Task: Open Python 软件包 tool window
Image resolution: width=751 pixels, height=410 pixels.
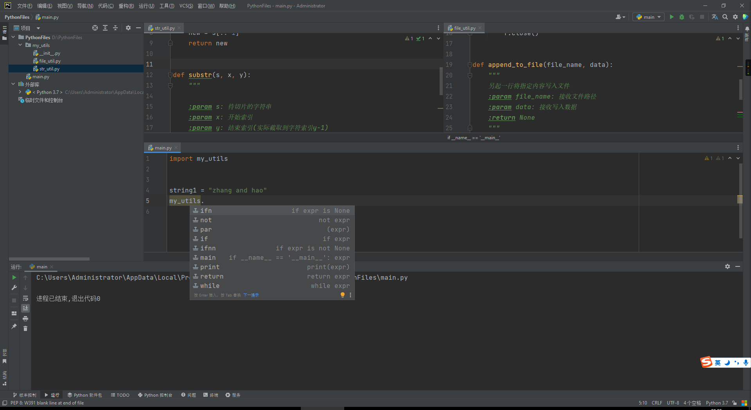Action: [84, 395]
